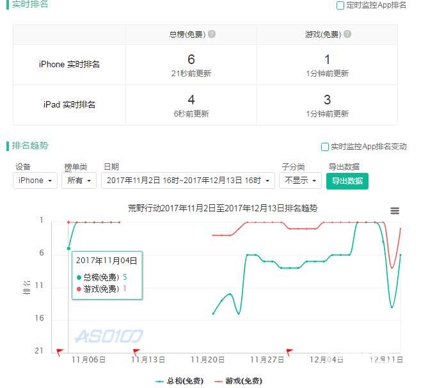This screenshot has height=388, width=421.
Task: Click the iPad 实时排名 row label
Action: [69, 104]
